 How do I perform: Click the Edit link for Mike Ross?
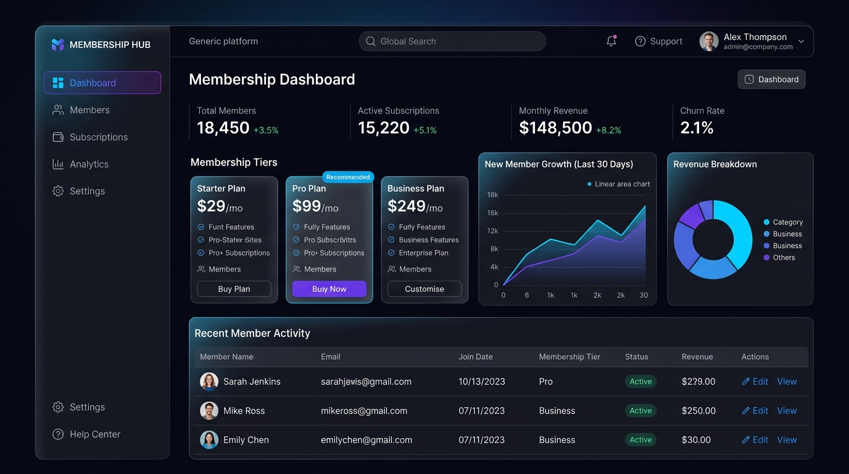pos(755,411)
